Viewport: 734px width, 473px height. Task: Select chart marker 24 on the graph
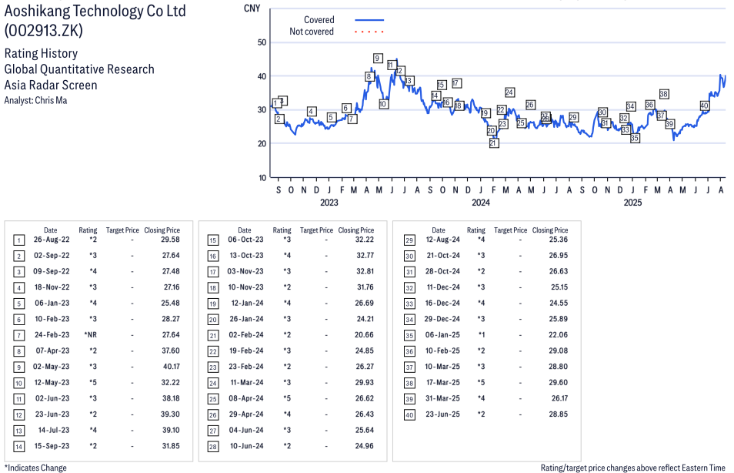click(509, 92)
